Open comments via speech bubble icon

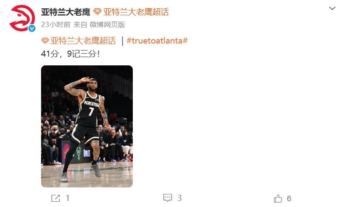168,198
